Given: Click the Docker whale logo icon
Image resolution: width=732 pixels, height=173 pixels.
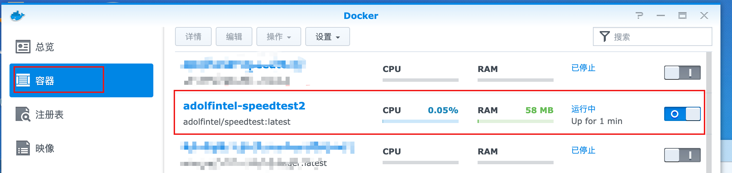Looking at the screenshot, I should tap(17, 16).
